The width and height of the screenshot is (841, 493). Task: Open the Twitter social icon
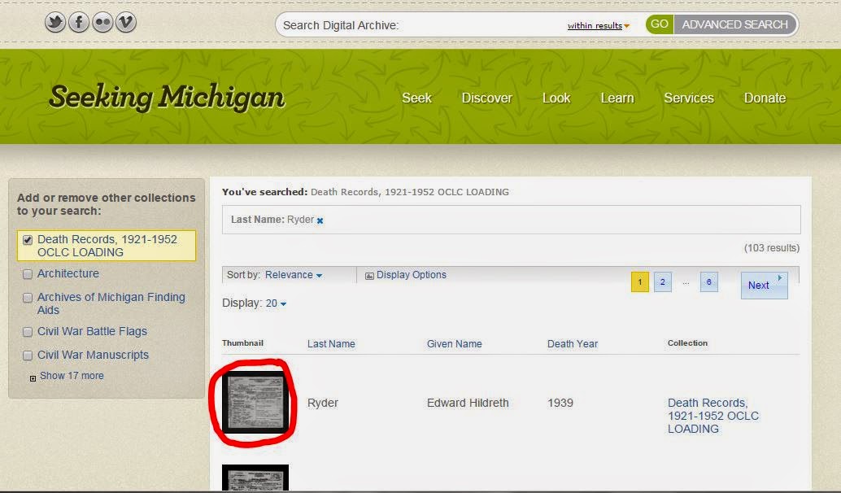[54, 23]
